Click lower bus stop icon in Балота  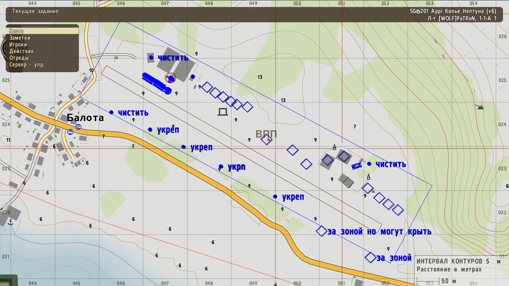(70, 132)
